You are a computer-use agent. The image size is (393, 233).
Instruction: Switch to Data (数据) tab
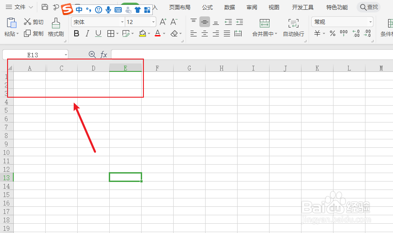[229, 8]
